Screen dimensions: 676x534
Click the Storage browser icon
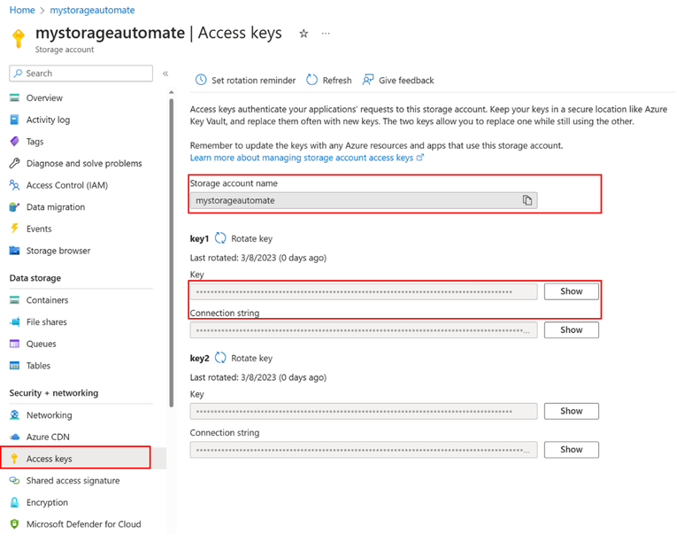(15, 251)
